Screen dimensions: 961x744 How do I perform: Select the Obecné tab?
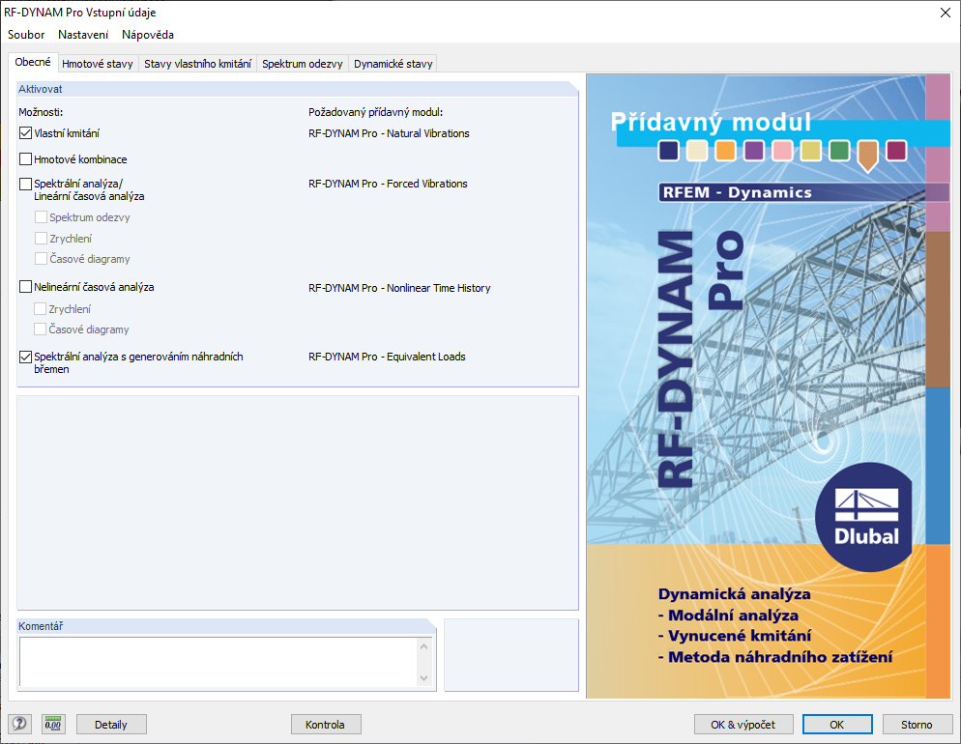tap(33, 63)
